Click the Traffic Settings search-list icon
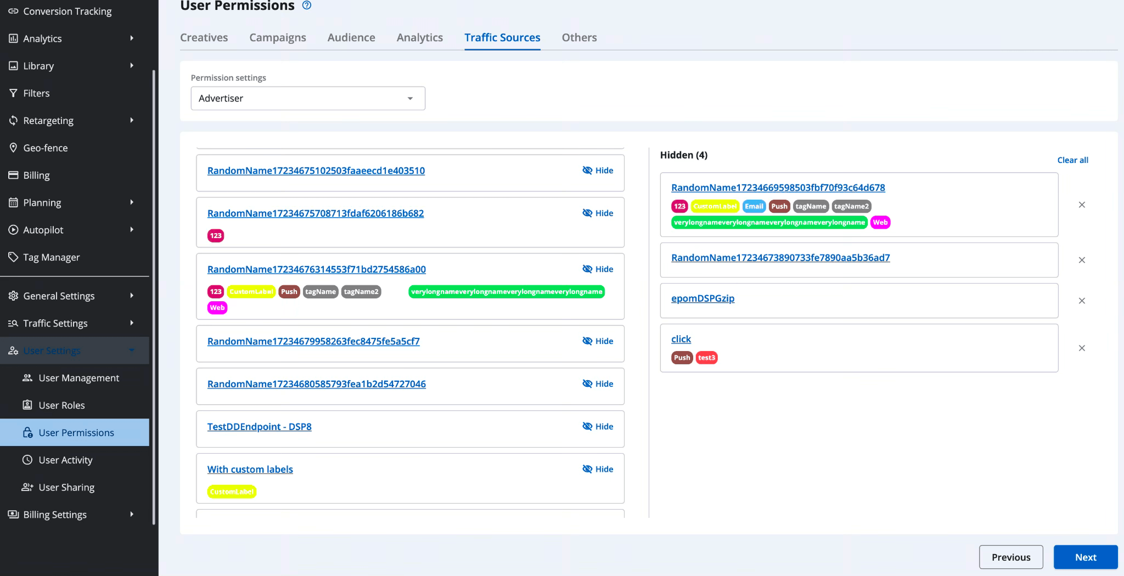This screenshot has height=576, width=1124. pyautogui.click(x=13, y=323)
